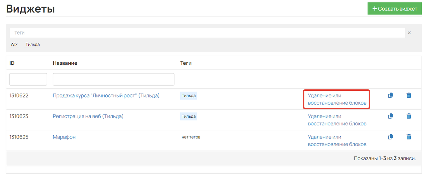
Task: Click the Тильда tag in row 1310623
Action: [x=189, y=116]
